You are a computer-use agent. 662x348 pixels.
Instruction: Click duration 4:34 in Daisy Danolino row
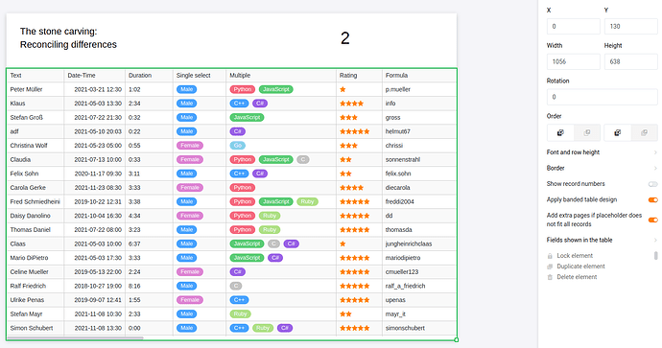(134, 216)
